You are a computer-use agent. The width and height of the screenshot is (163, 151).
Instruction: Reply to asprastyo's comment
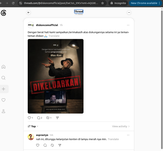pos(45,145)
